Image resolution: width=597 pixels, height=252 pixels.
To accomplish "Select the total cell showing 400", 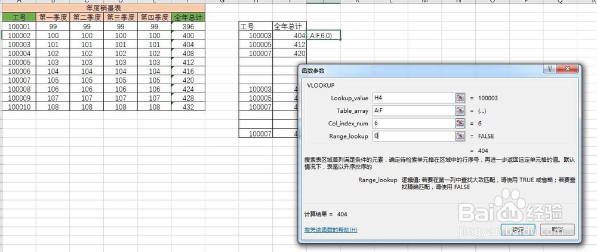I will (188, 35).
